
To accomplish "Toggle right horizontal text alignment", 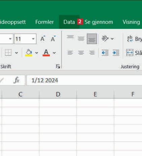I will point(92,53).
